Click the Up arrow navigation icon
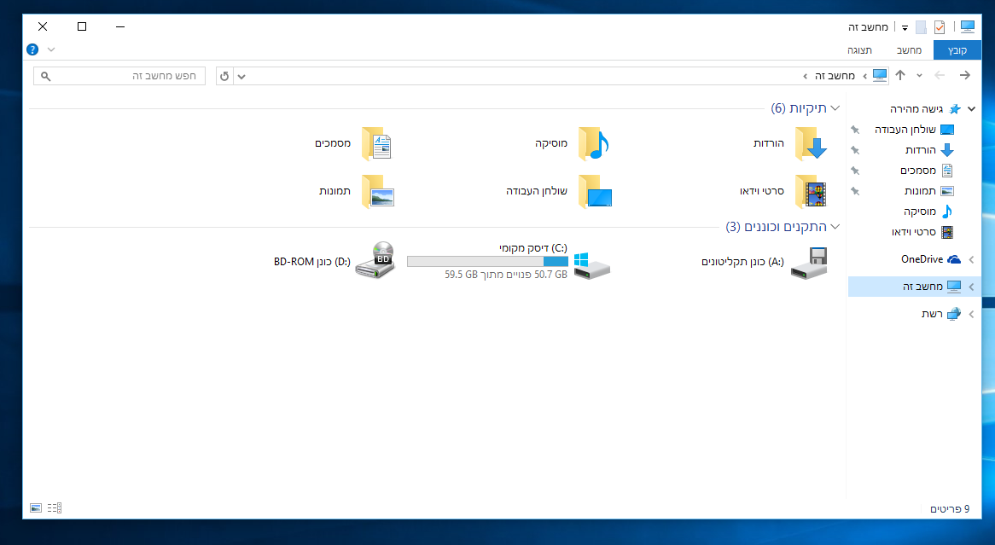The width and height of the screenshot is (995, 545). pos(899,76)
